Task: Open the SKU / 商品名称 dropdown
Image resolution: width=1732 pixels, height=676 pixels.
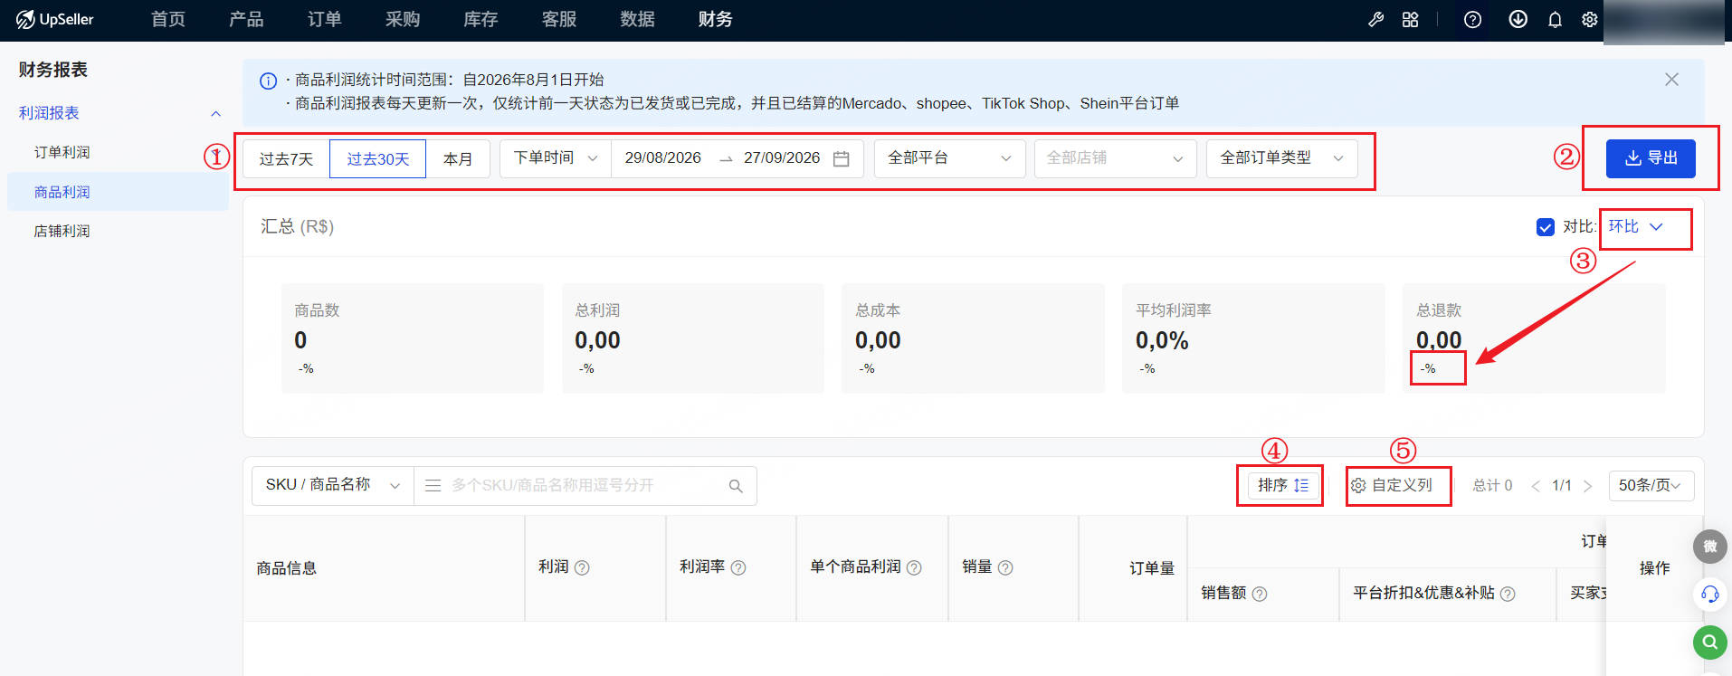Action: tap(332, 485)
